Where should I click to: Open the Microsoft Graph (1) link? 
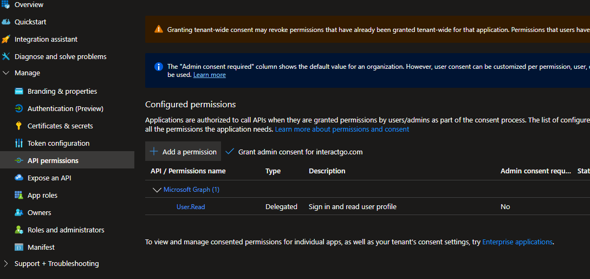coord(191,190)
